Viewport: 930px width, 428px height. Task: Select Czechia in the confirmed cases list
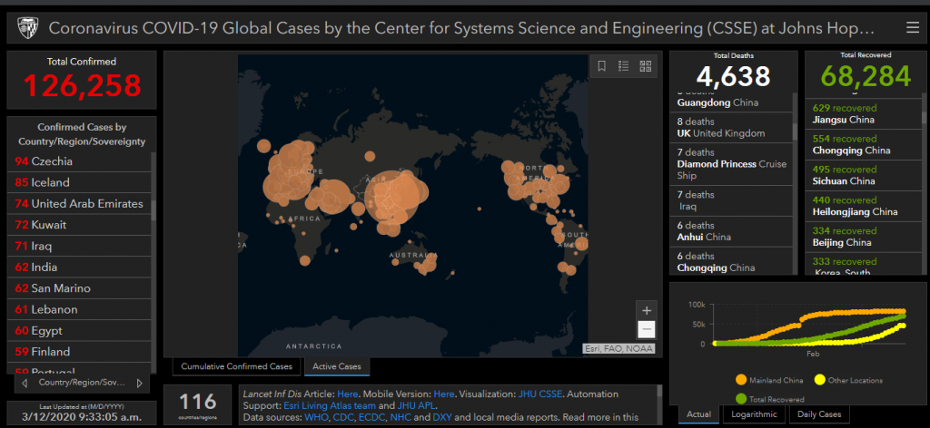point(80,161)
